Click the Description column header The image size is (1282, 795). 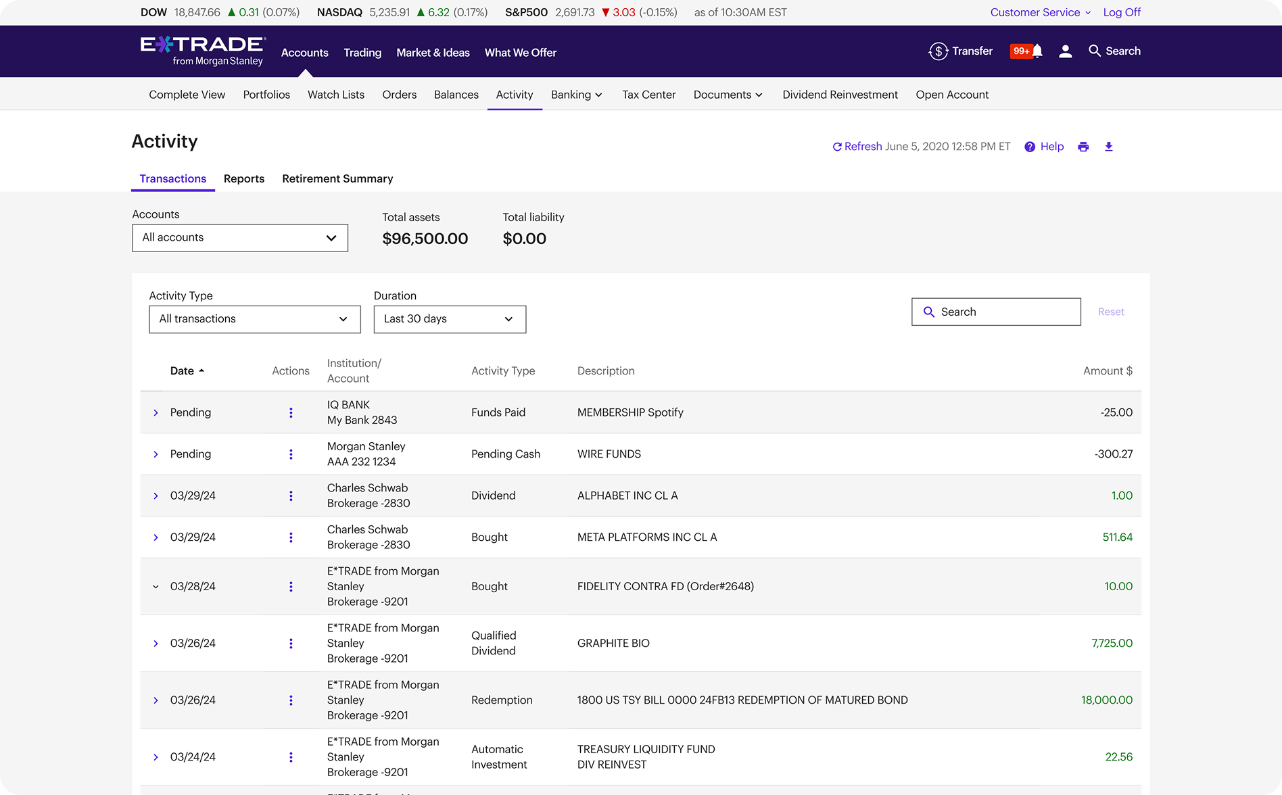pos(606,370)
